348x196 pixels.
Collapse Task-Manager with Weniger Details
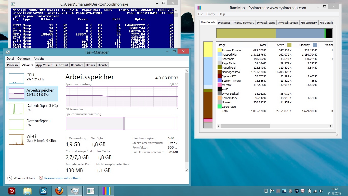click(21, 178)
